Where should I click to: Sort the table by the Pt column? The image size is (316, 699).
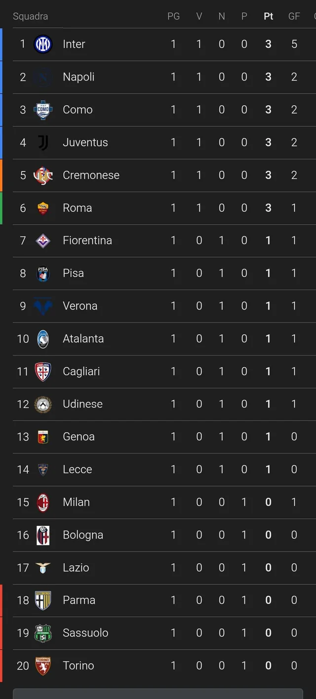tap(268, 16)
